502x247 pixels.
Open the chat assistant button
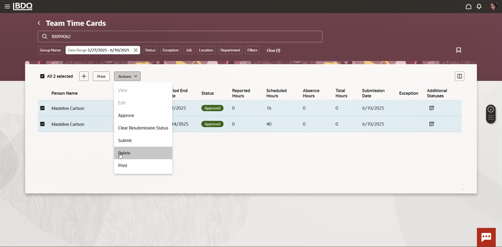click(486, 237)
